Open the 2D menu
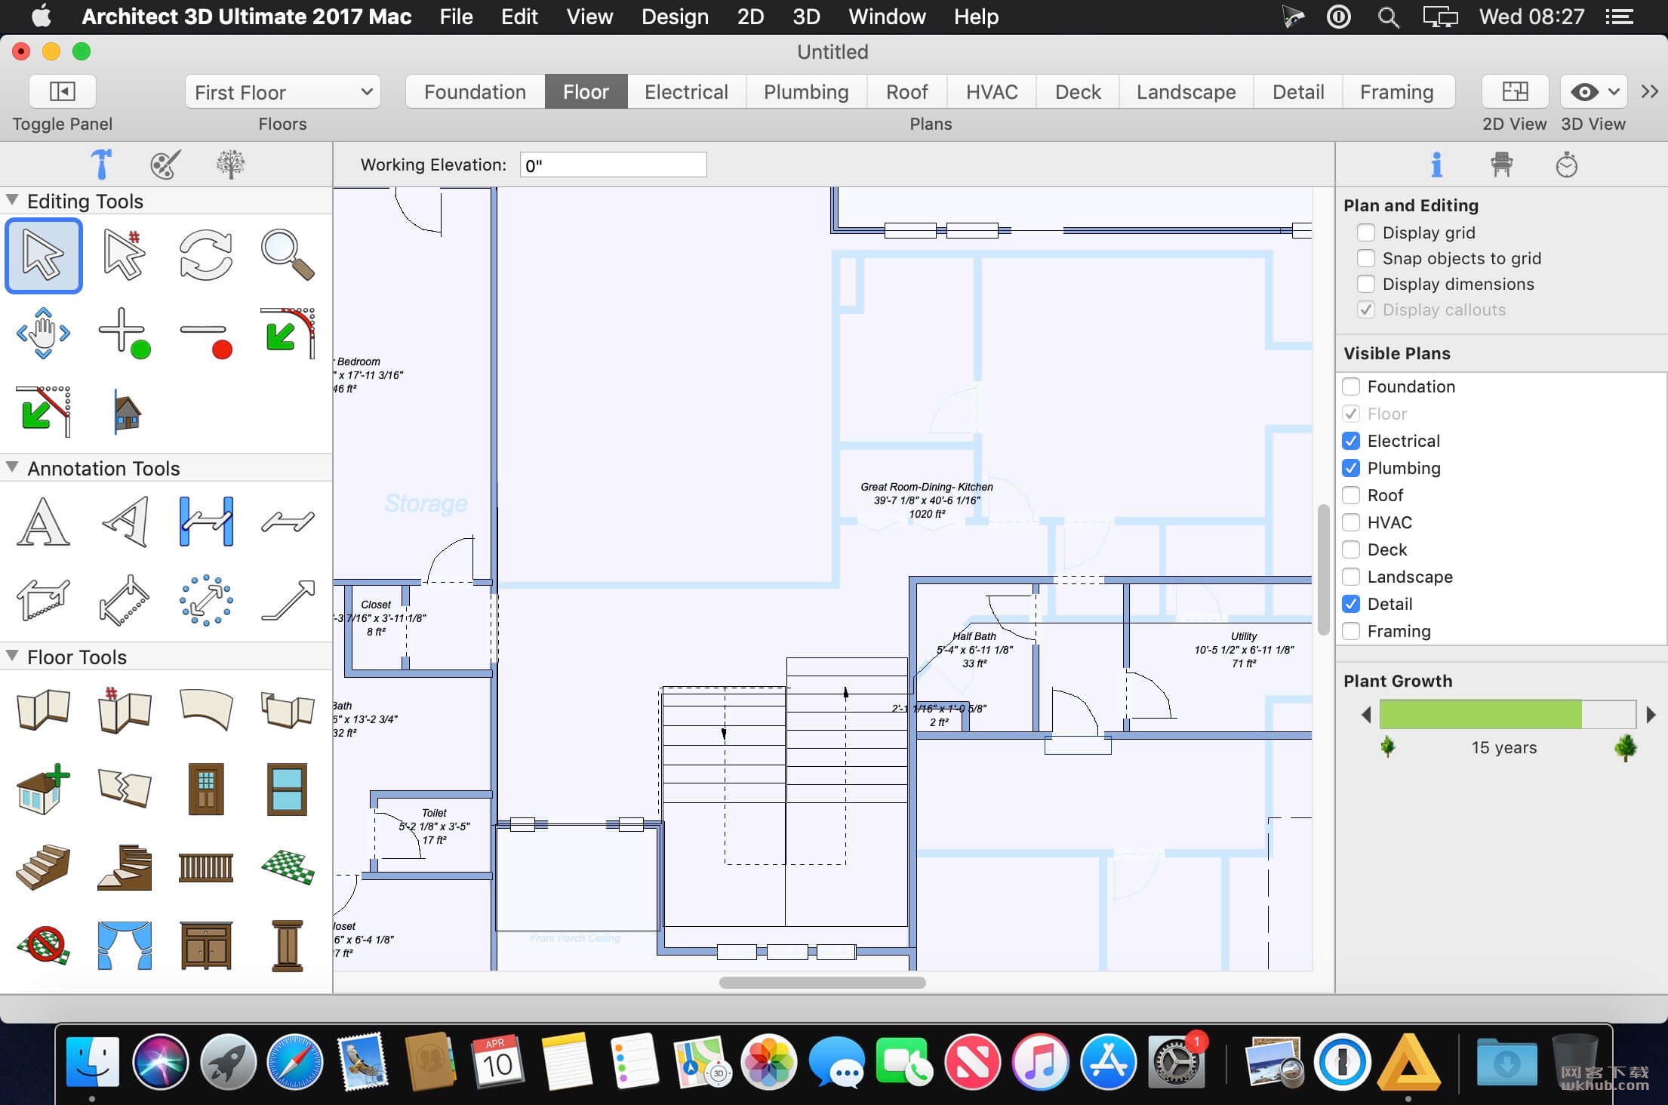This screenshot has width=1668, height=1105. click(750, 17)
